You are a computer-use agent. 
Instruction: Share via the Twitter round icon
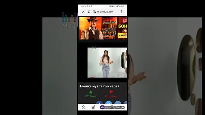click(x=109, y=102)
